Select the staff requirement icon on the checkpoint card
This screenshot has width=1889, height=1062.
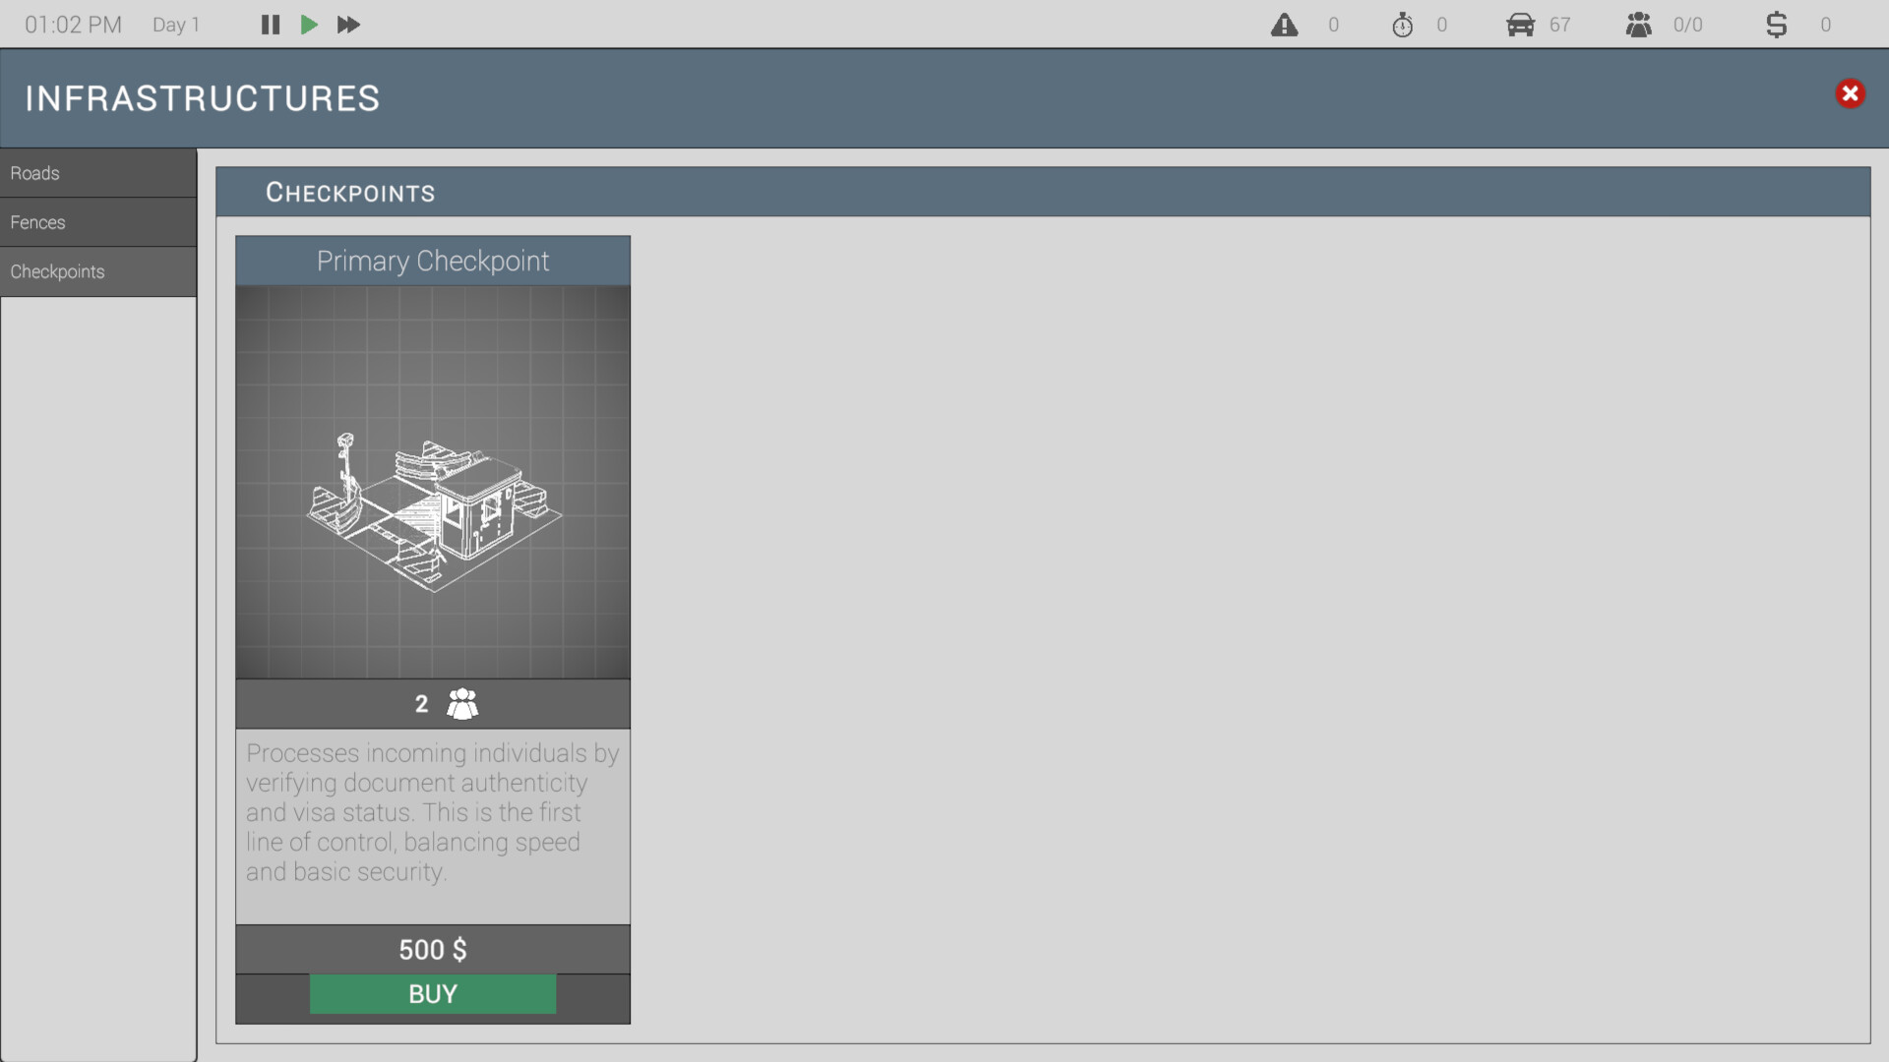(x=462, y=703)
